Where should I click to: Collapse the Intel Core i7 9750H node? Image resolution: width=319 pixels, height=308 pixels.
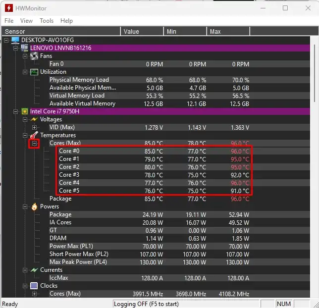pos(16,112)
